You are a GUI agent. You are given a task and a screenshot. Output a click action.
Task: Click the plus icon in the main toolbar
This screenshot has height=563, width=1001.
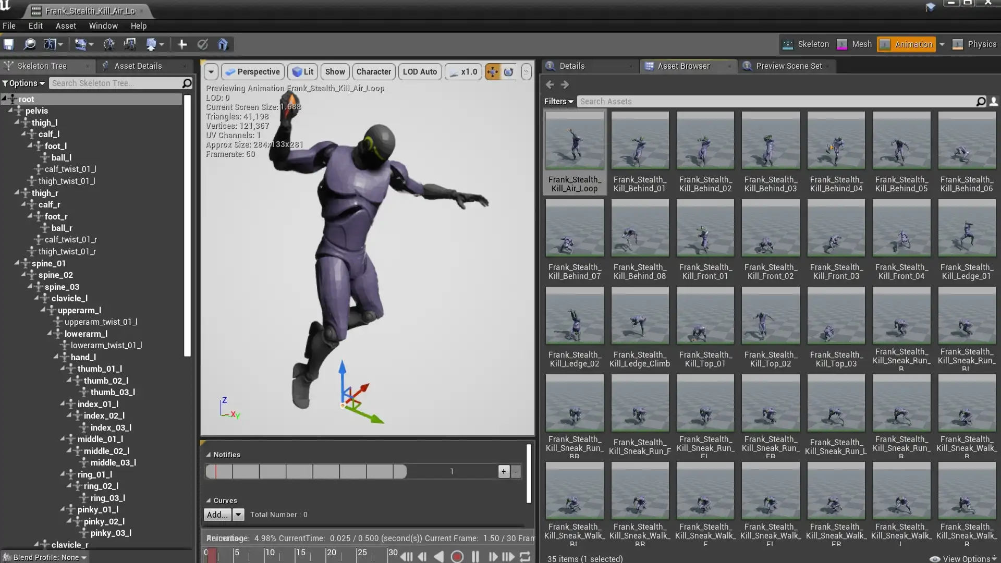point(182,44)
